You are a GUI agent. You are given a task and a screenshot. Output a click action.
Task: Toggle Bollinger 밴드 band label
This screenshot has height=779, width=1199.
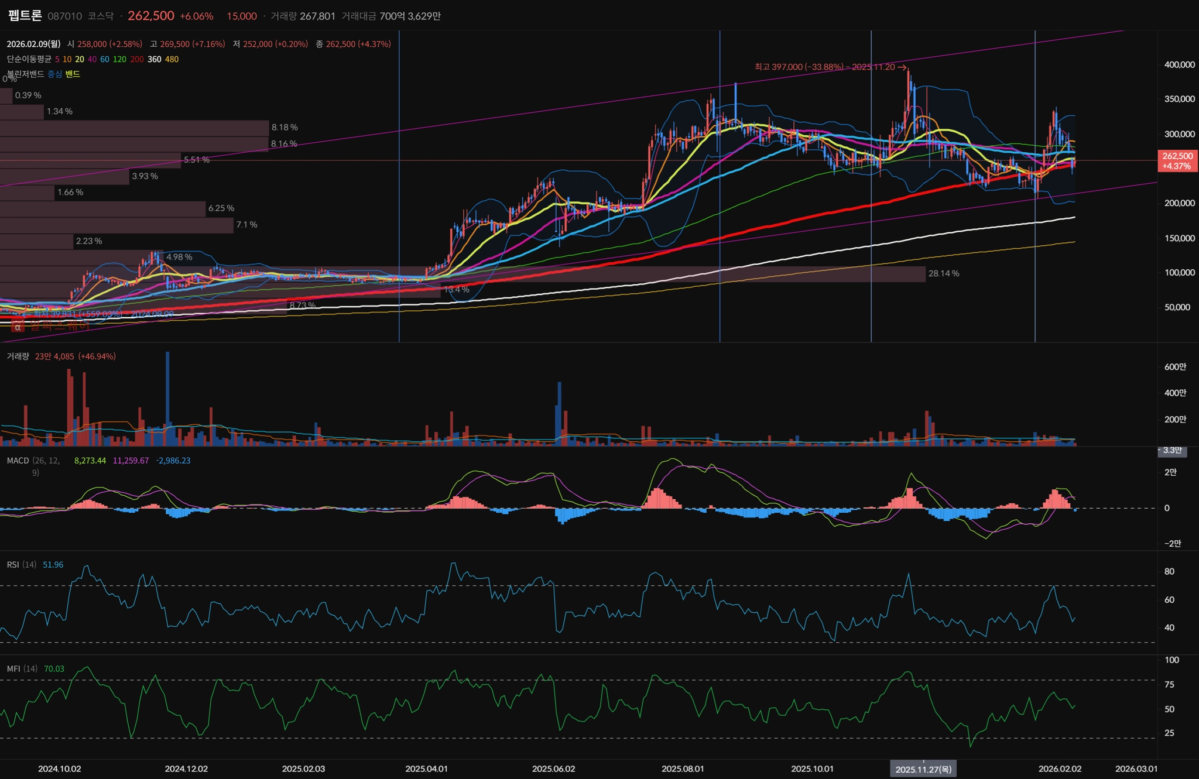coord(73,74)
